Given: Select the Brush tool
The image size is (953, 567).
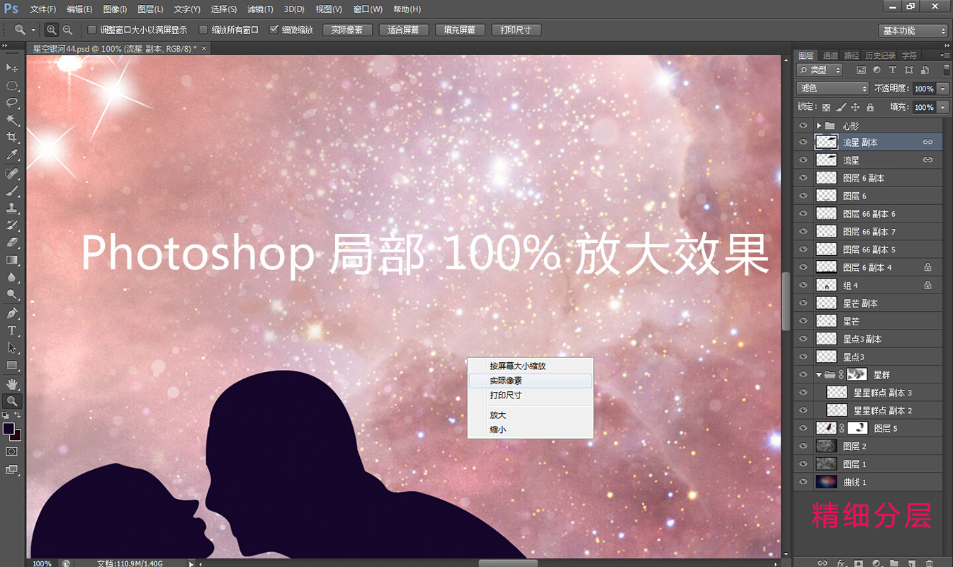Looking at the screenshot, I should coord(12,191).
